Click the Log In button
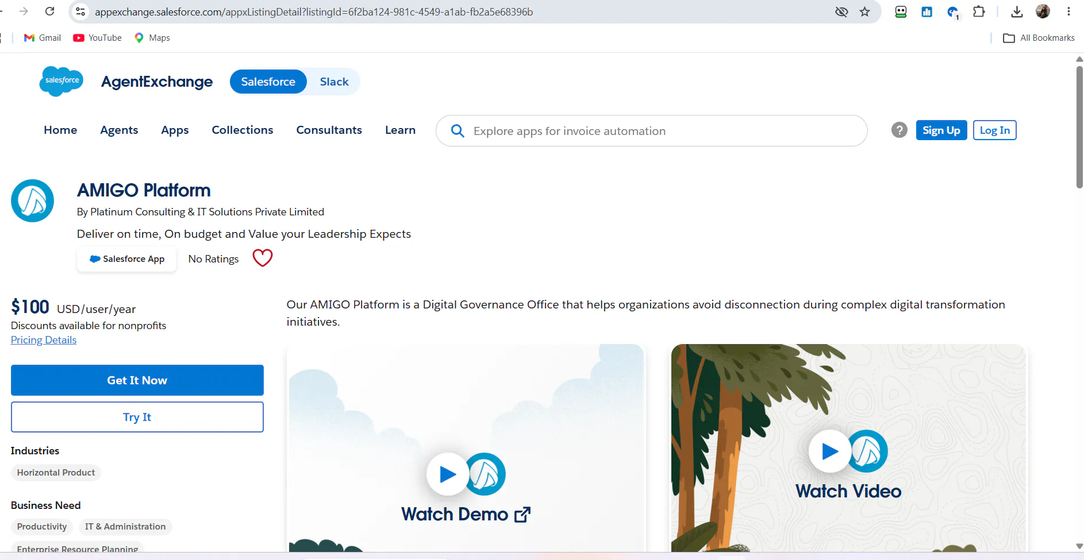This screenshot has height=560, width=1084. [994, 130]
